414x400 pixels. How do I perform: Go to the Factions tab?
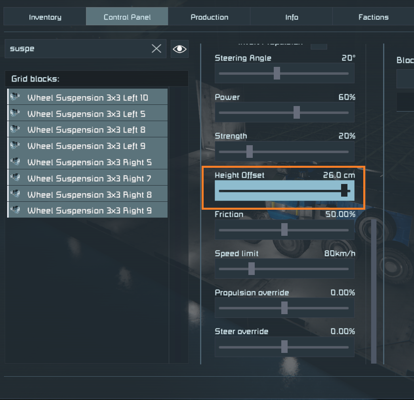click(373, 17)
